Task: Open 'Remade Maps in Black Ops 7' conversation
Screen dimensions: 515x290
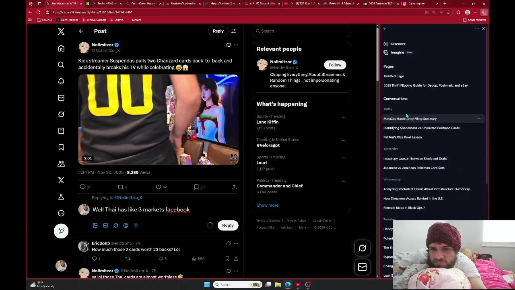Action: click(x=404, y=208)
